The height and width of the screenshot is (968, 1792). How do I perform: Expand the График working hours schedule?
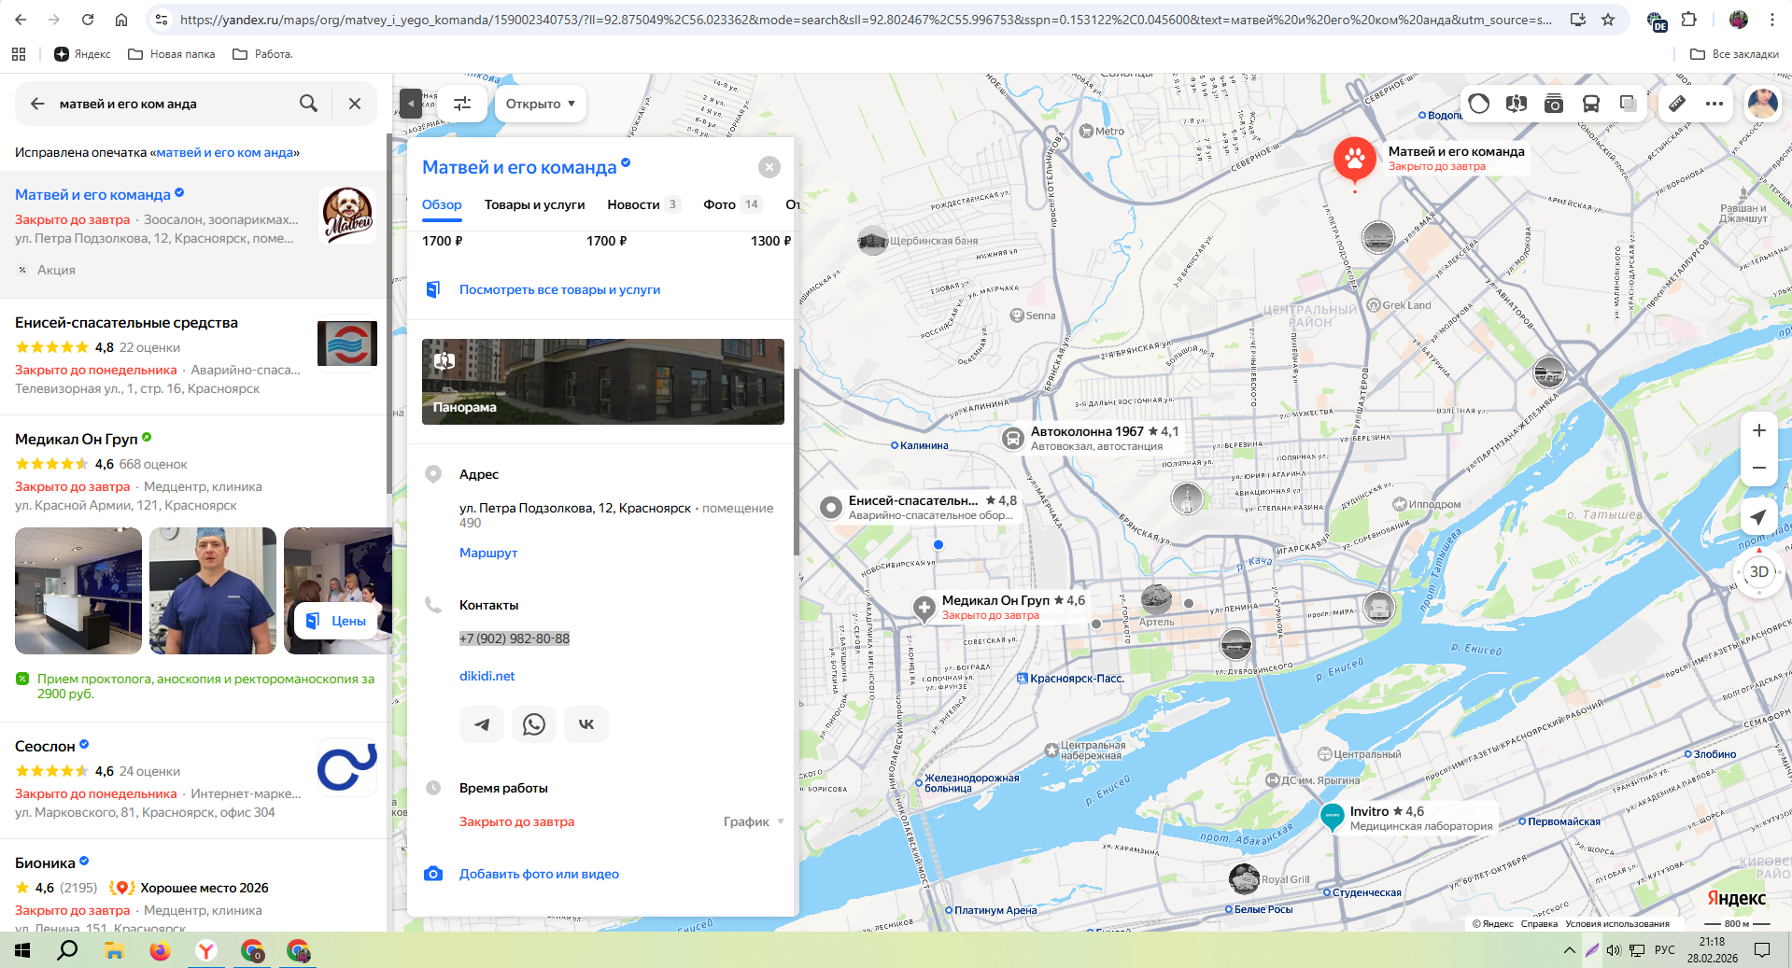(753, 821)
